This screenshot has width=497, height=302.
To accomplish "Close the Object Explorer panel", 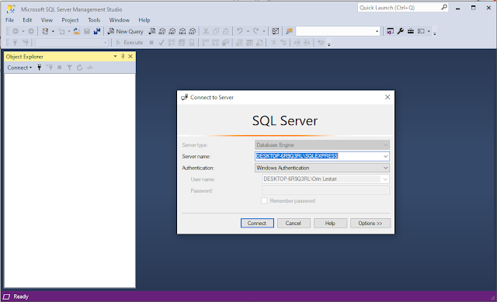I will 130,57.
